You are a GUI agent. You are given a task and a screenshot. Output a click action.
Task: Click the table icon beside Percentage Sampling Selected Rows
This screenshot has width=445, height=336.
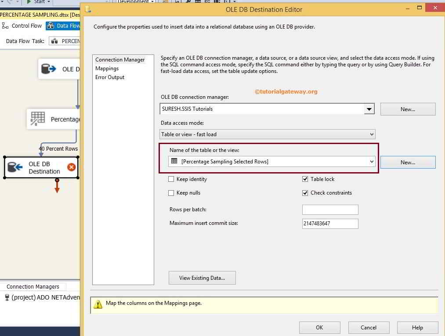coord(175,162)
